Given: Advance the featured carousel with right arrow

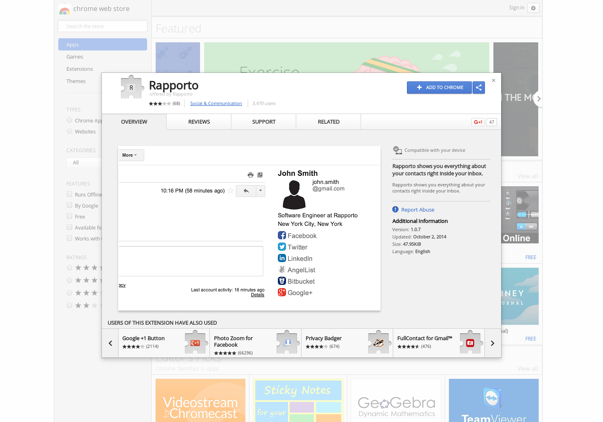Looking at the screenshot, I should [x=539, y=98].
